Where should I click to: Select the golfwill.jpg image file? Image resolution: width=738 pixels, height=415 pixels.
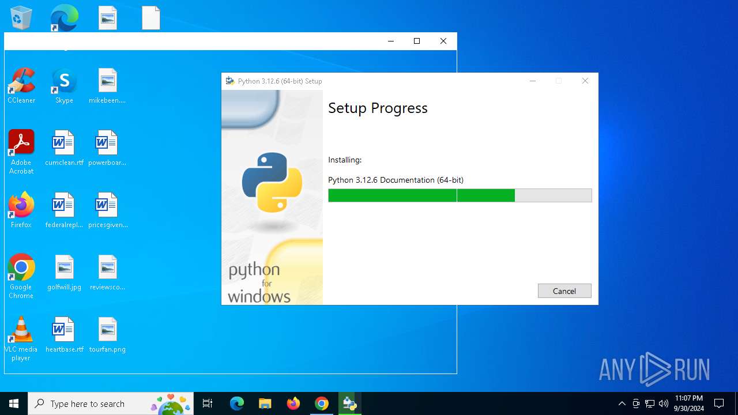point(64,273)
